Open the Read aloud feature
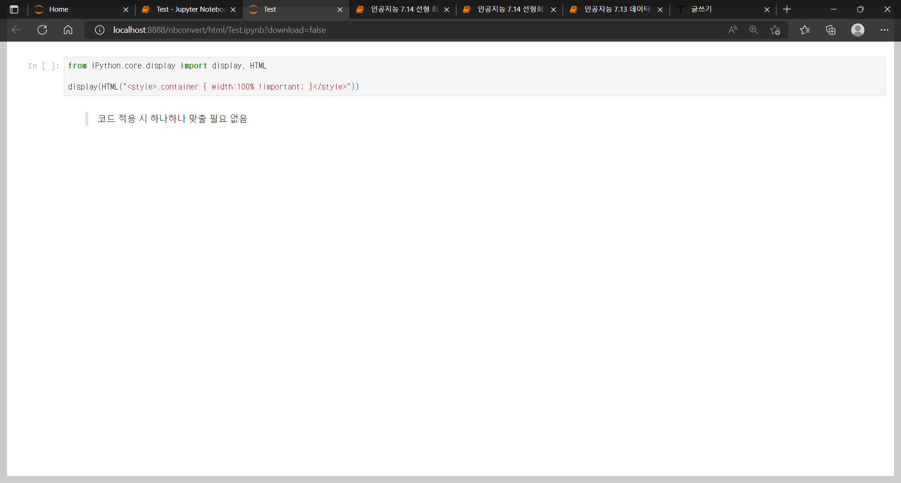The height and width of the screenshot is (483, 901). [x=733, y=30]
